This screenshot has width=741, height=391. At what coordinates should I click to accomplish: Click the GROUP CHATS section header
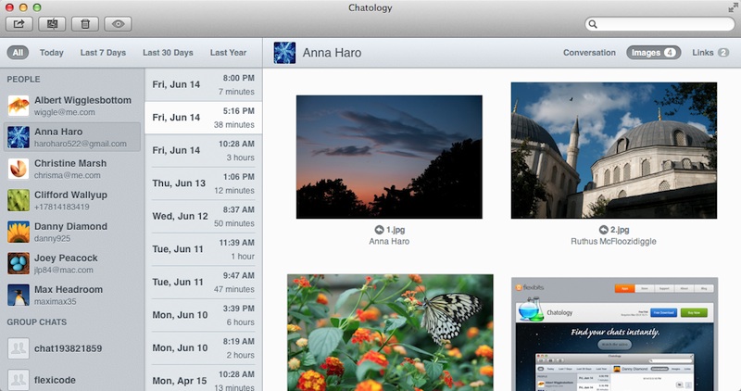click(x=36, y=322)
